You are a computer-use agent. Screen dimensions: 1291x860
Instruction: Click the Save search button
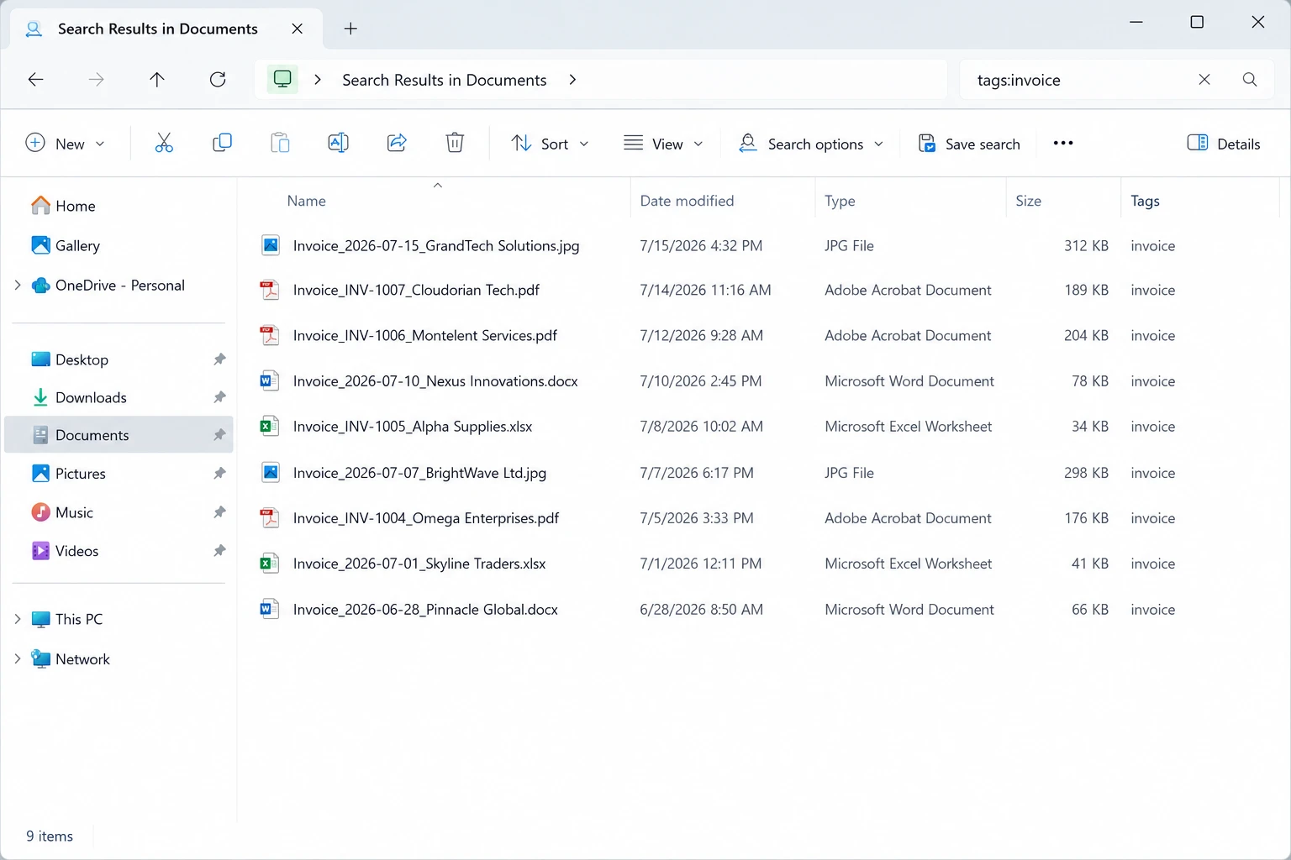click(x=969, y=144)
